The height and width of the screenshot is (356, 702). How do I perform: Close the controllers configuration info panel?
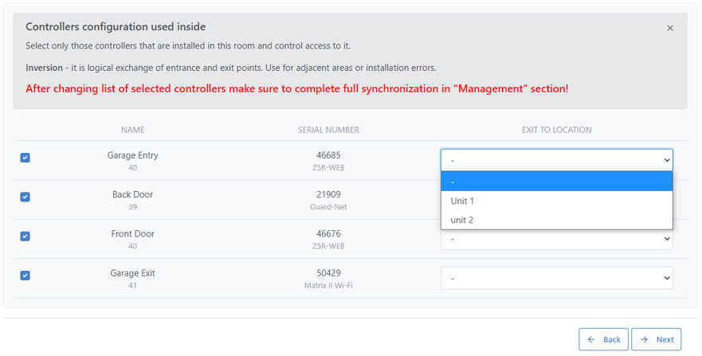pos(669,28)
